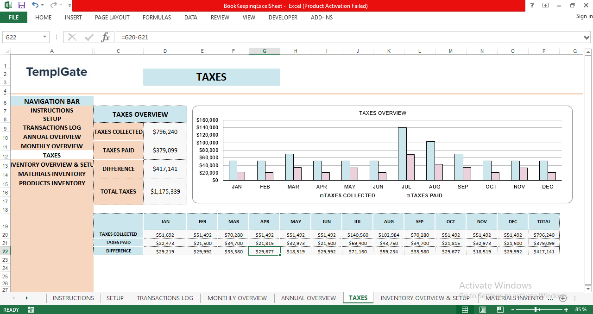Undo the last action
The image size is (593, 314).
[35, 5]
